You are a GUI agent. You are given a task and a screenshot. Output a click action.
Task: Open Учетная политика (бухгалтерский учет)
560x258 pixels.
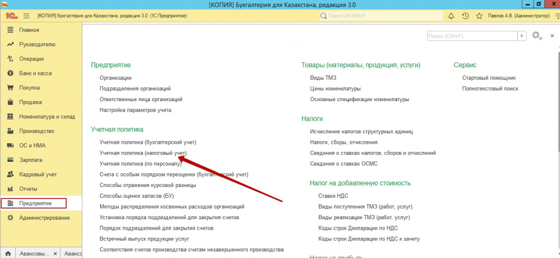click(x=148, y=142)
